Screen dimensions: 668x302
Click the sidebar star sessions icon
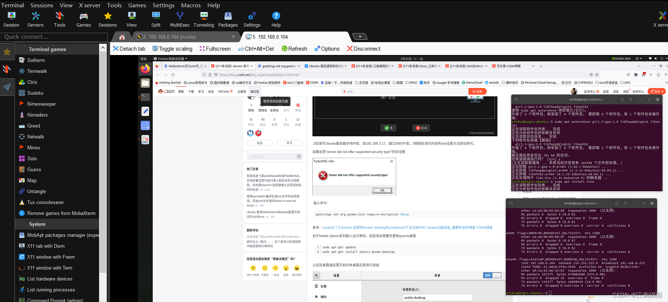click(x=7, y=52)
